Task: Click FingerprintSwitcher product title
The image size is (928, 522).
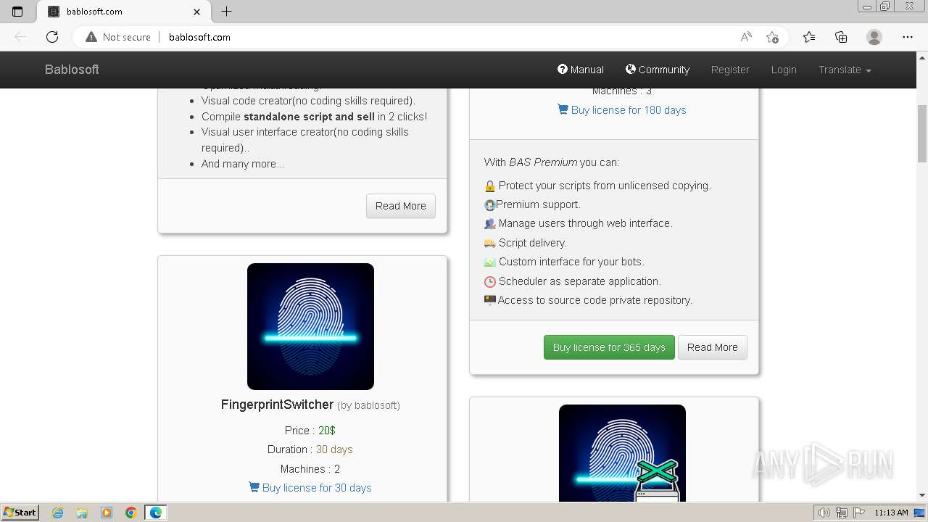Action: pyautogui.click(x=277, y=405)
